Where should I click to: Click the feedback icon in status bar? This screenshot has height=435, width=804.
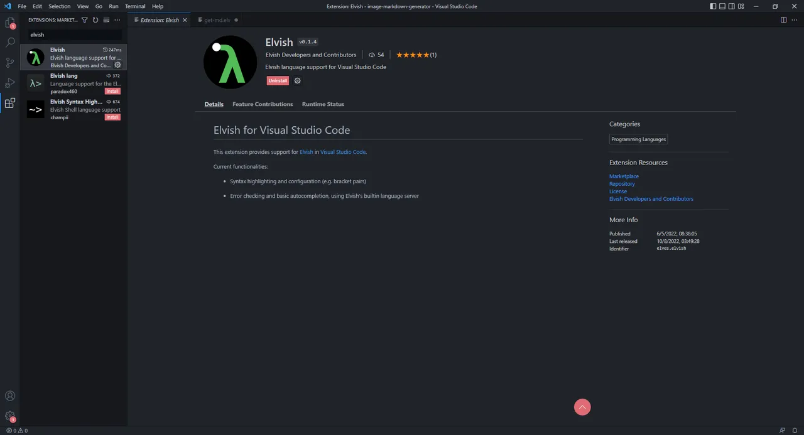click(782, 431)
